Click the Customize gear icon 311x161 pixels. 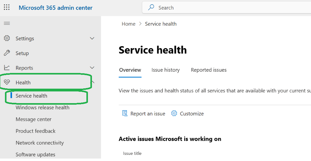[174, 113]
